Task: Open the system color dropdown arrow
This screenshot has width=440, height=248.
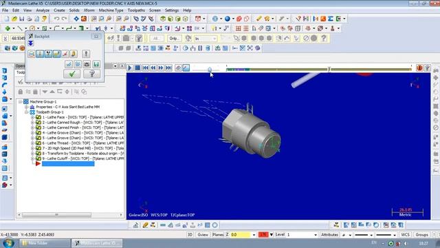Action: 272,234
